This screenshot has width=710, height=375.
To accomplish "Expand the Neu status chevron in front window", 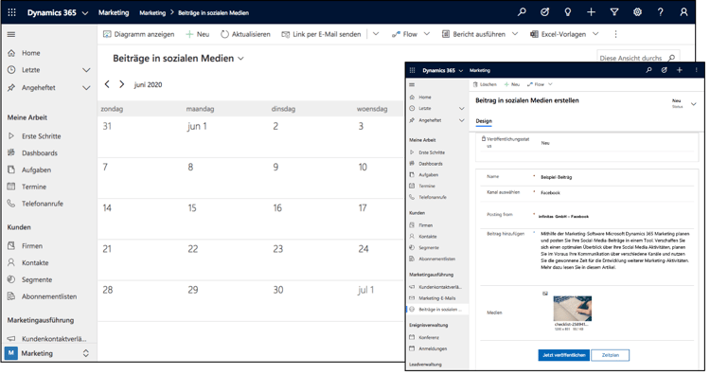I will point(693,104).
